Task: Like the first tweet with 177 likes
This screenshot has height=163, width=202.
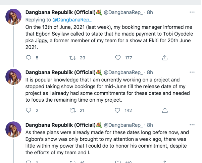Action: 118,58
